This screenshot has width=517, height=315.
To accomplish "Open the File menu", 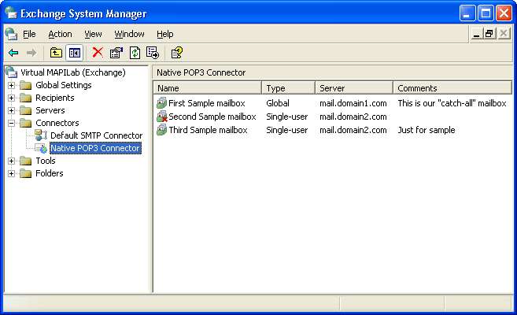I will coord(29,34).
